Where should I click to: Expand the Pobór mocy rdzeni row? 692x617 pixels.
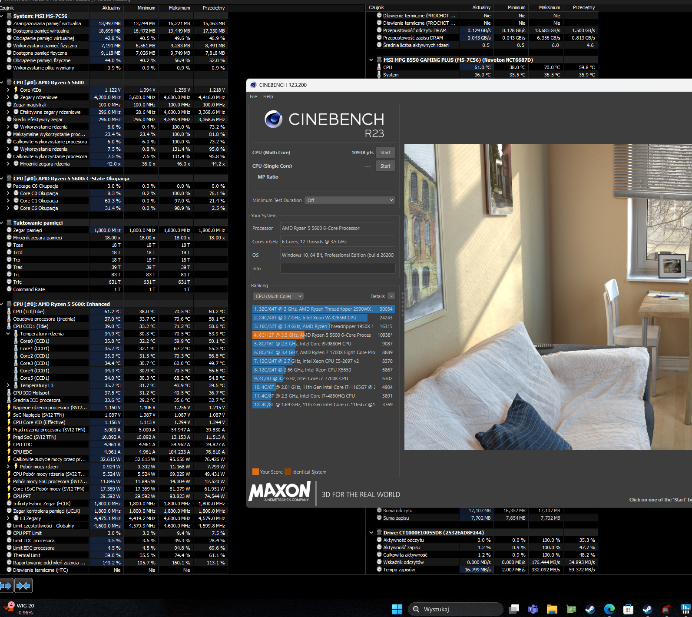tap(8, 467)
